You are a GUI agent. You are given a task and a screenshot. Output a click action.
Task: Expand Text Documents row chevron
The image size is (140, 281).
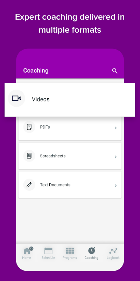pyautogui.click(x=116, y=185)
